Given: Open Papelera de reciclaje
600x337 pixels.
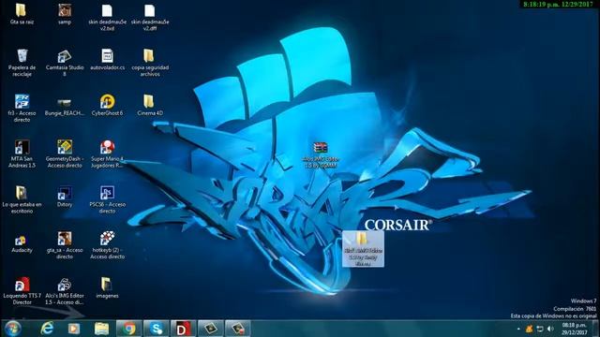Looking at the screenshot, I should 22,63.
